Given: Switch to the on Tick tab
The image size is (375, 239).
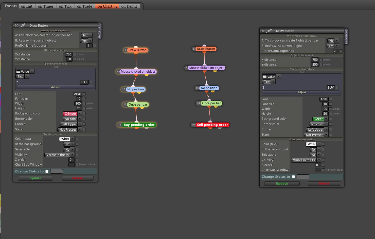Looking at the screenshot, I should point(65,6).
